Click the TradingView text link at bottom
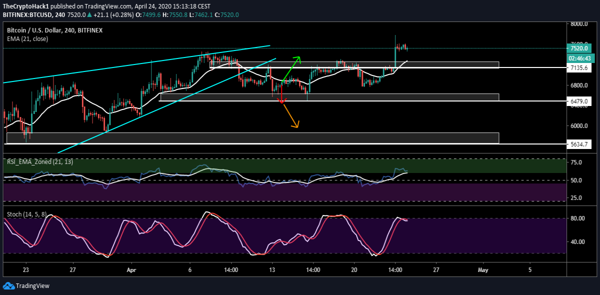 point(32,286)
